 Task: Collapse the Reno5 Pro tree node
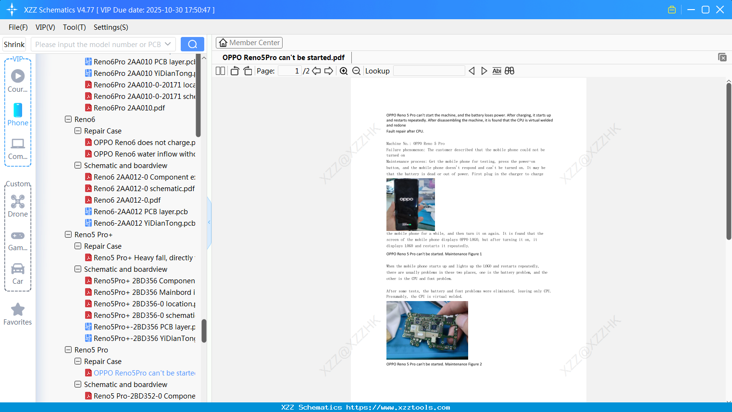(68, 350)
